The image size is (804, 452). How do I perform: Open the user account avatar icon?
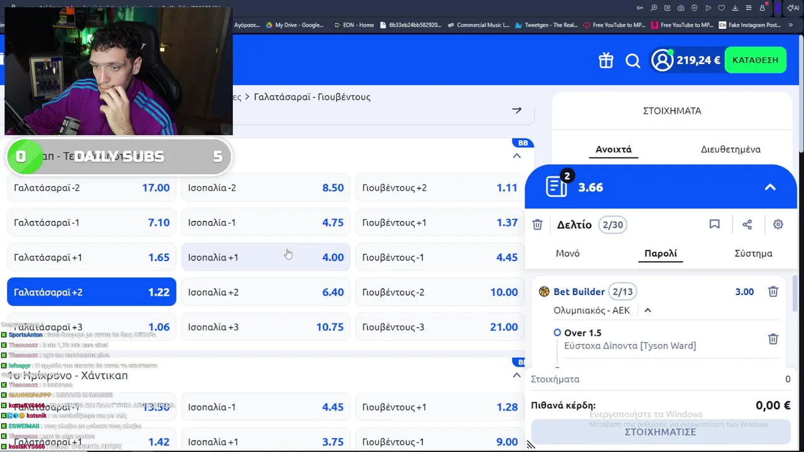pos(662,60)
